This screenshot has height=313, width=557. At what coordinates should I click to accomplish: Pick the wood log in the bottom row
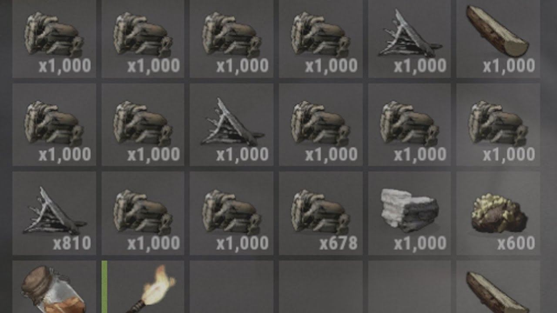(498, 286)
